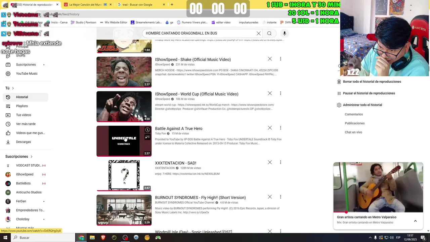
Task: Expand the miniplayer queue chevron
Action: click(415, 221)
